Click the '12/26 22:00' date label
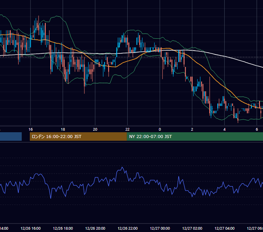Viewport: 263px width, 232px height. click(x=128, y=228)
